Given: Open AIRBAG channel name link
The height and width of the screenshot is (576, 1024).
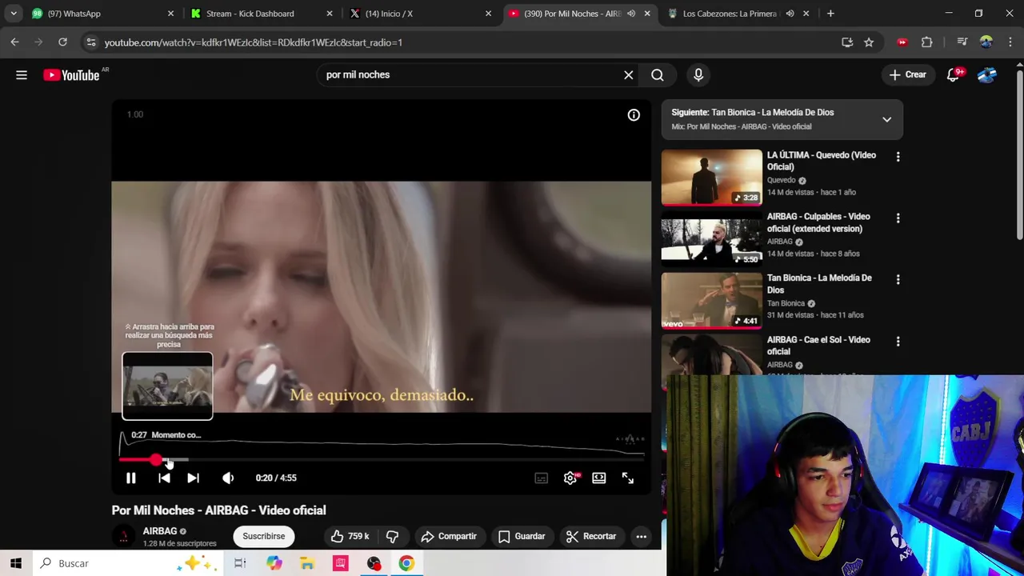Looking at the screenshot, I should click(159, 531).
